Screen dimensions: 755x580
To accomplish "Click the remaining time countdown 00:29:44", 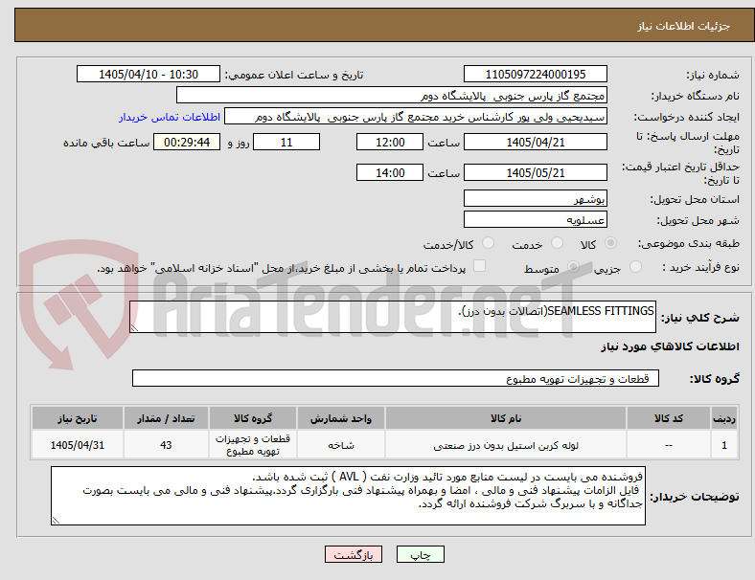I will pos(187,143).
